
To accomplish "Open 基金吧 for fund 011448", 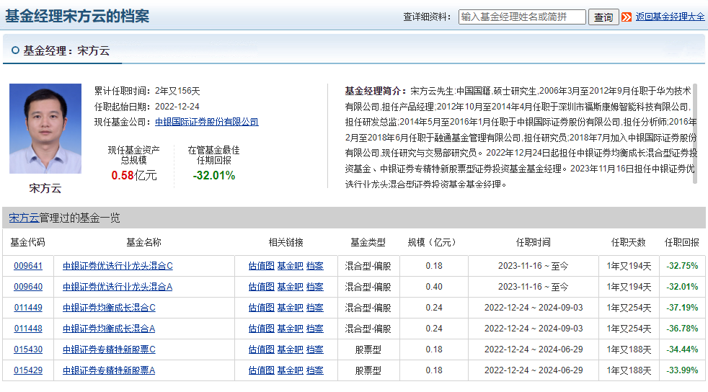I will tap(290, 329).
